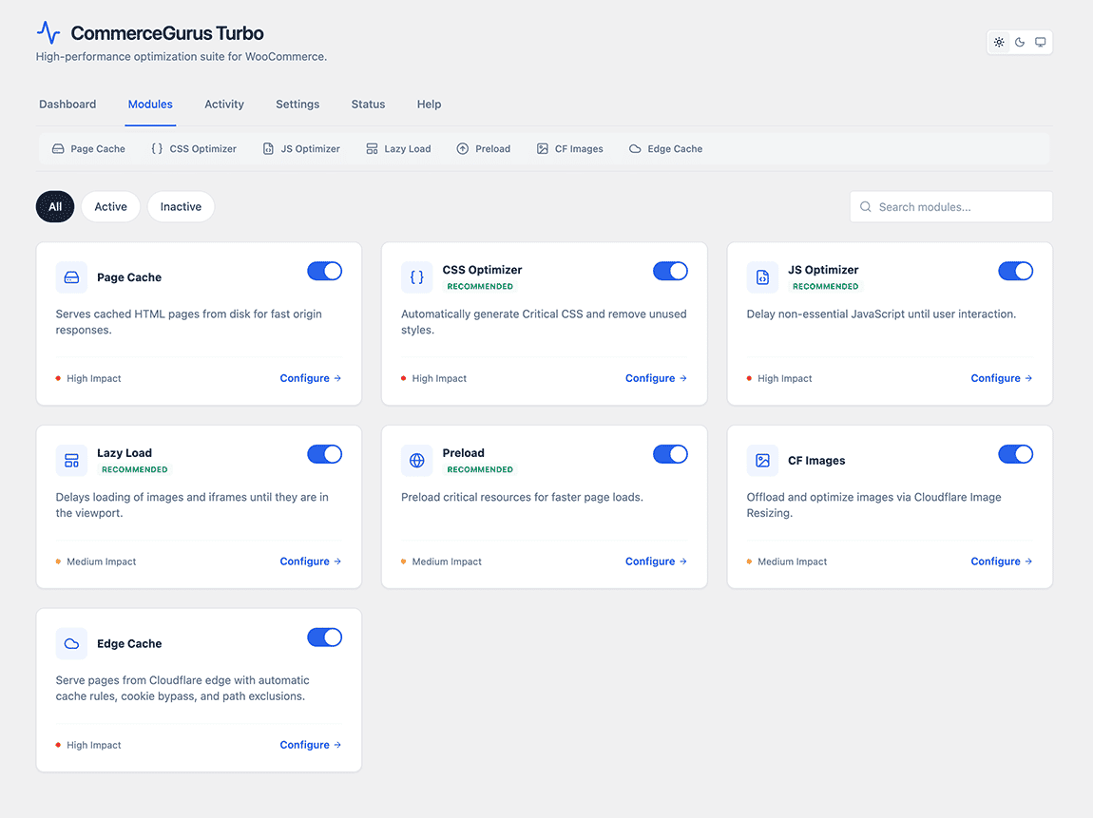Screen dimensions: 1093x818
Task: Filter modules by Inactive
Action: coord(181,207)
